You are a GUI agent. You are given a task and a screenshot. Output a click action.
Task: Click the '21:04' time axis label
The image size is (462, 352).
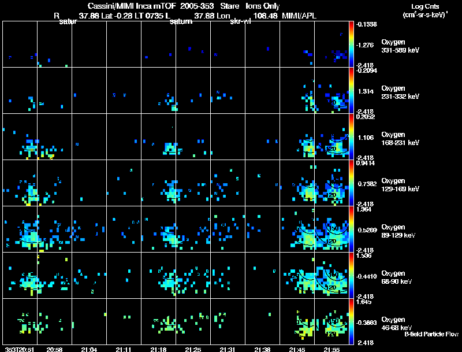point(90,349)
